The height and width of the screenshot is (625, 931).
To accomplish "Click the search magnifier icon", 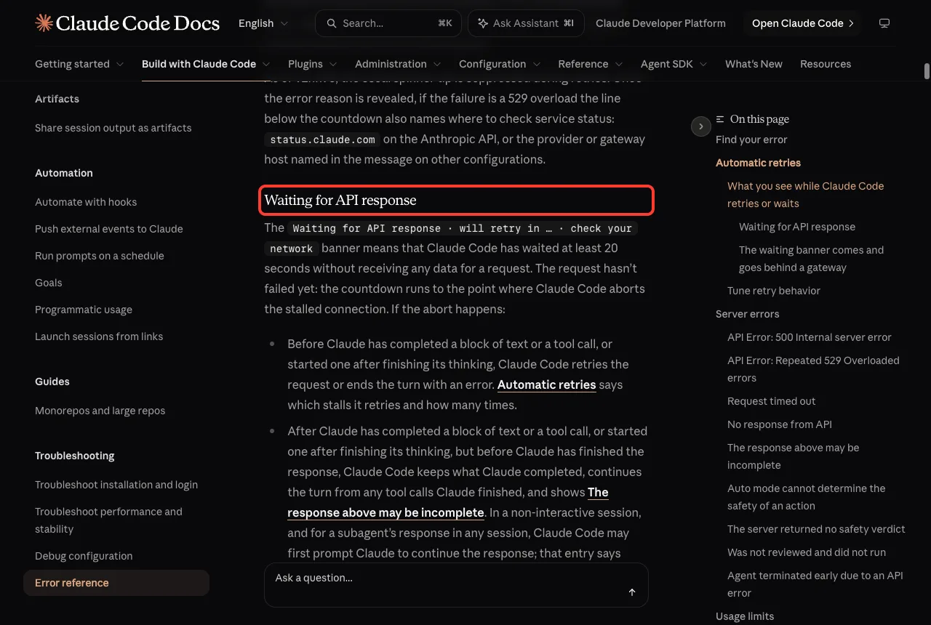I will tap(332, 23).
